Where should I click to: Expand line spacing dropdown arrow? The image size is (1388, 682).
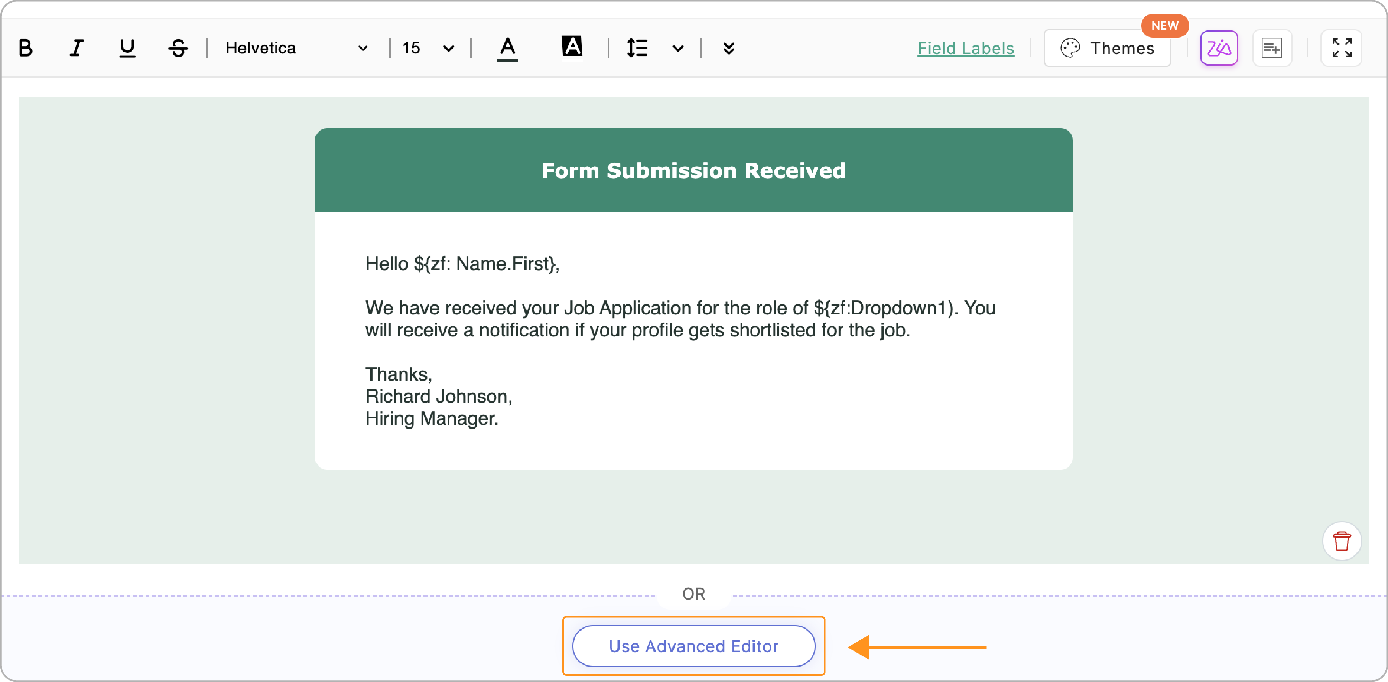[x=677, y=49]
